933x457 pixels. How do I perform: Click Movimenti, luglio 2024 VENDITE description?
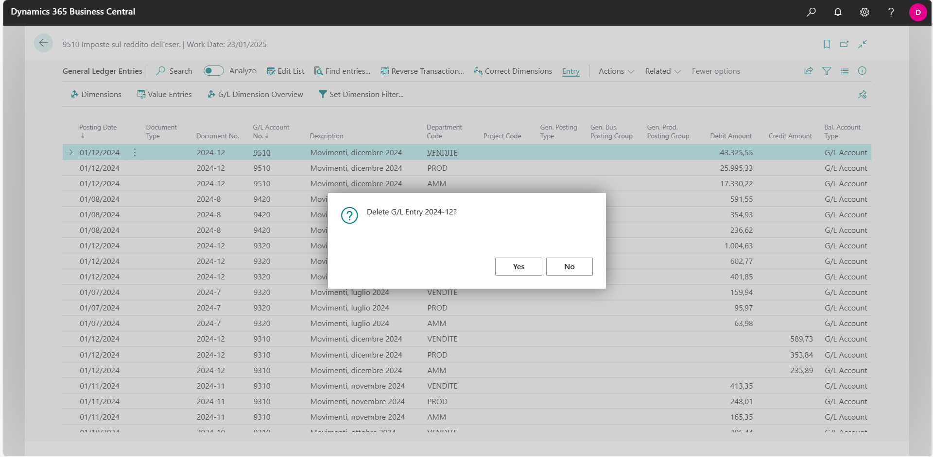click(x=349, y=292)
